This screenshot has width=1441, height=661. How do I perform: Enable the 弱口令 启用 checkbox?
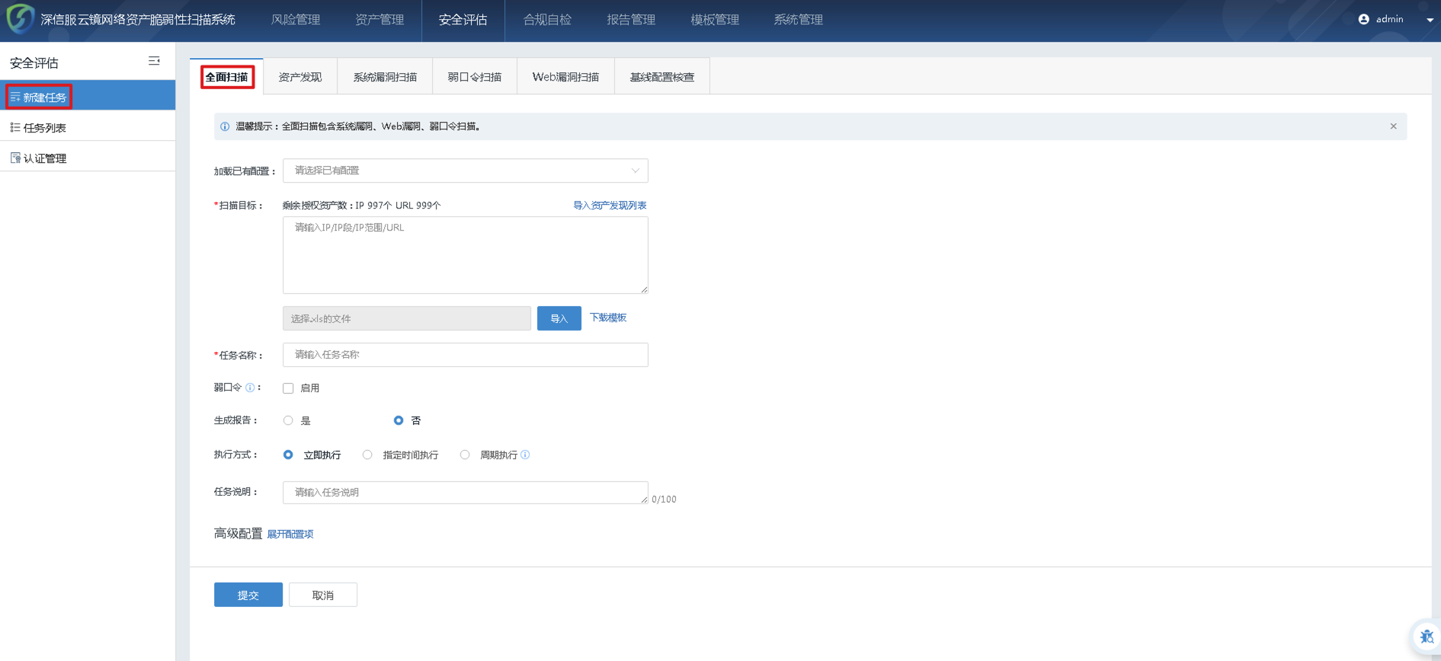[x=288, y=388]
